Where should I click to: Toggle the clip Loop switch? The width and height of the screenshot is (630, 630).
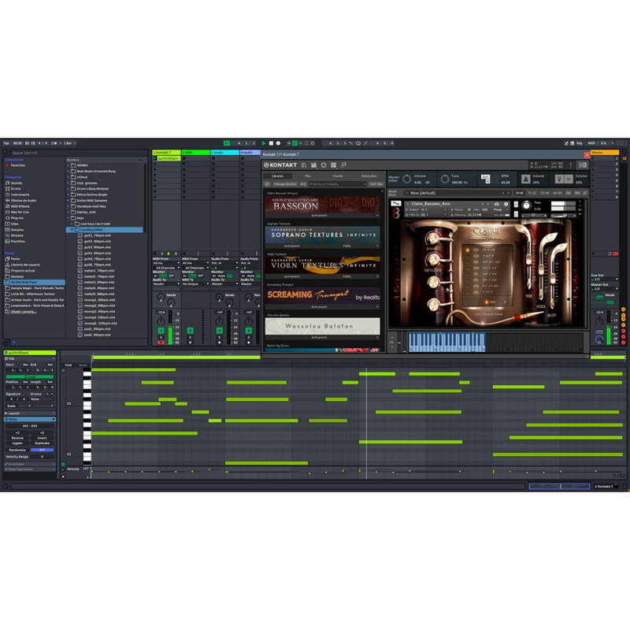[x=30, y=376]
